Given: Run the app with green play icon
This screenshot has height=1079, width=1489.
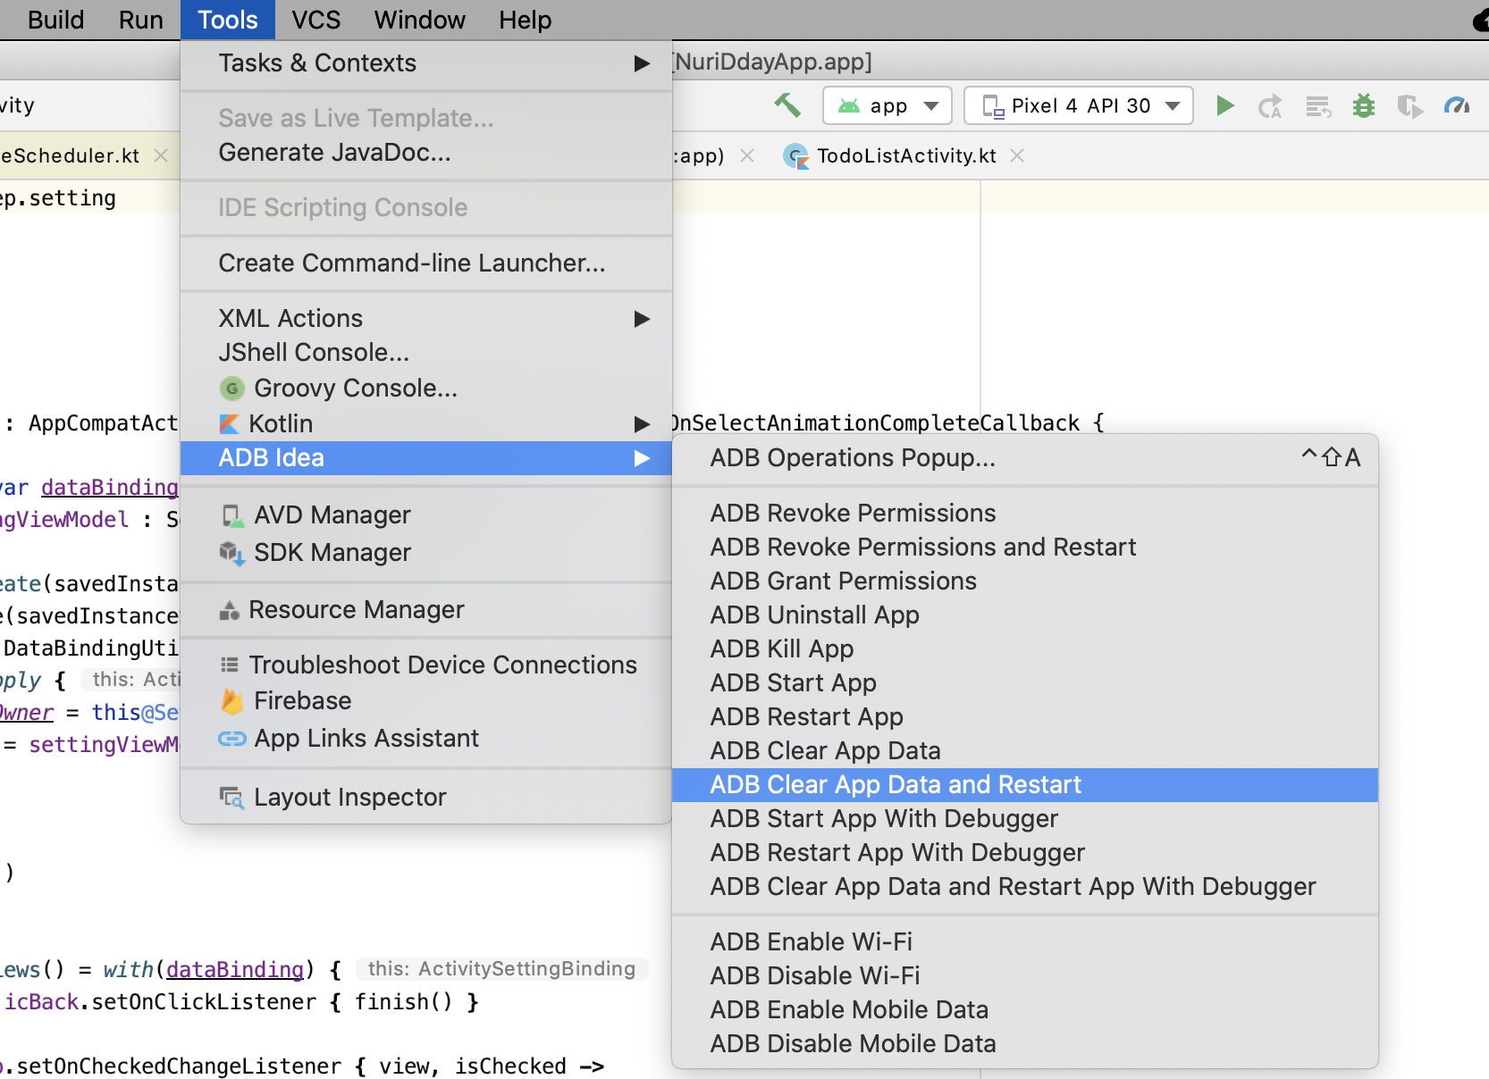Looking at the screenshot, I should coord(1225,105).
